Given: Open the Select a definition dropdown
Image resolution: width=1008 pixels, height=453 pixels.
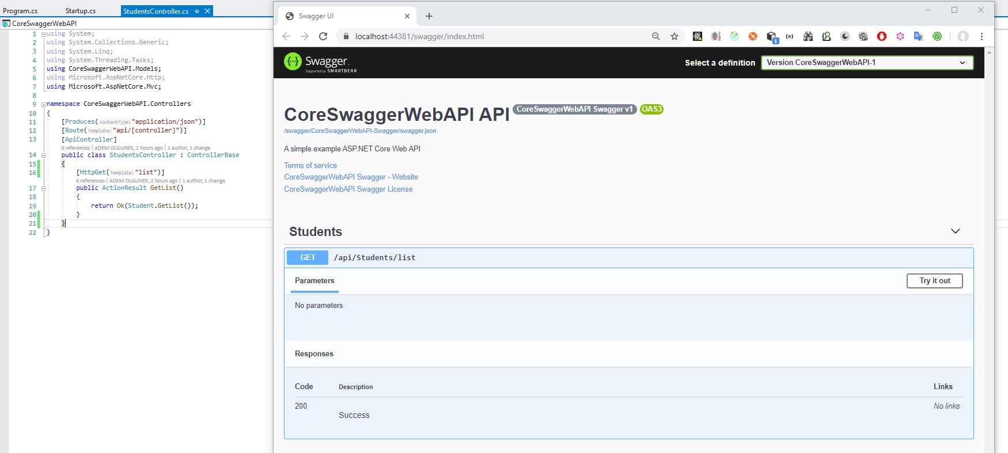Looking at the screenshot, I should [x=867, y=63].
